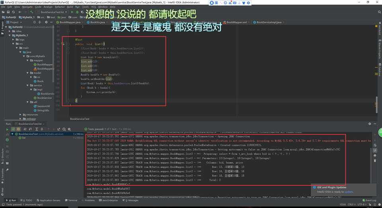Open test runner settings gear
The width and height of the screenshot is (382, 208).
click(x=69, y=129)
